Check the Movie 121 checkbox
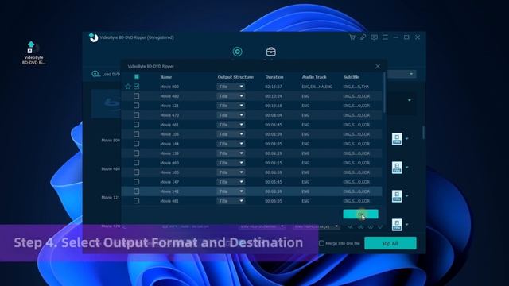 pos(136,106)
